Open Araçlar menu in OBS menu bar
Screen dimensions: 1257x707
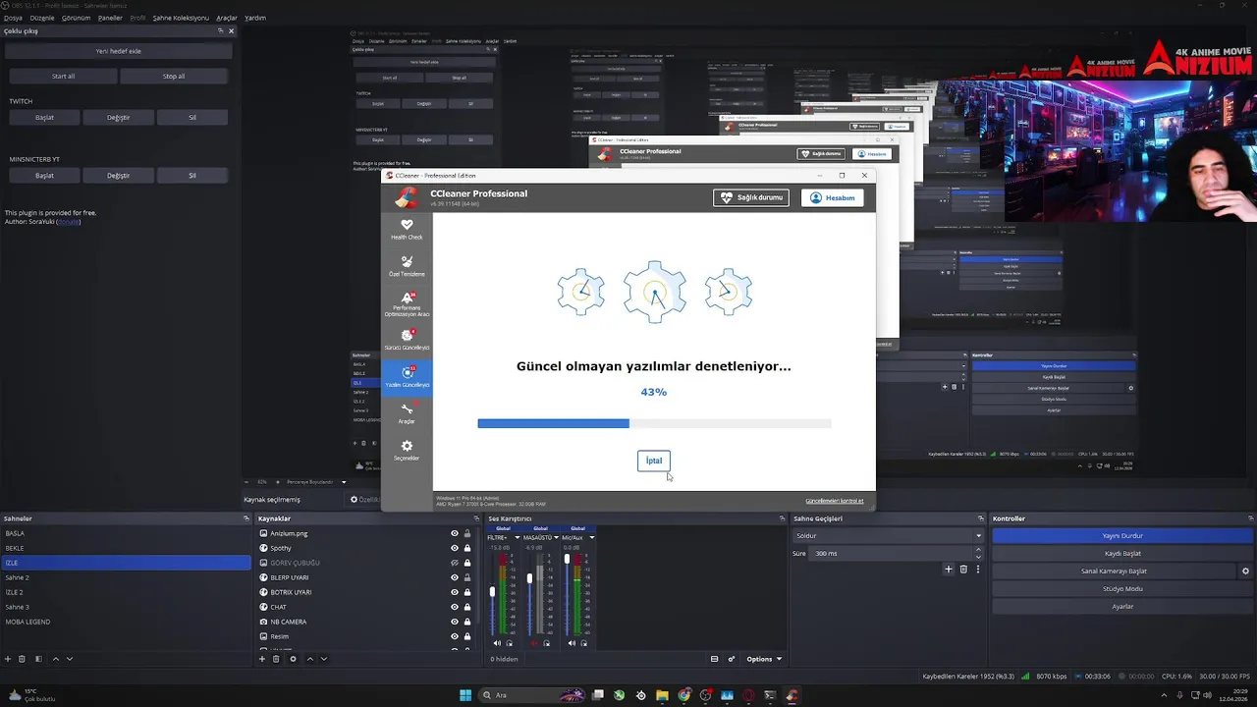point(227,18)
